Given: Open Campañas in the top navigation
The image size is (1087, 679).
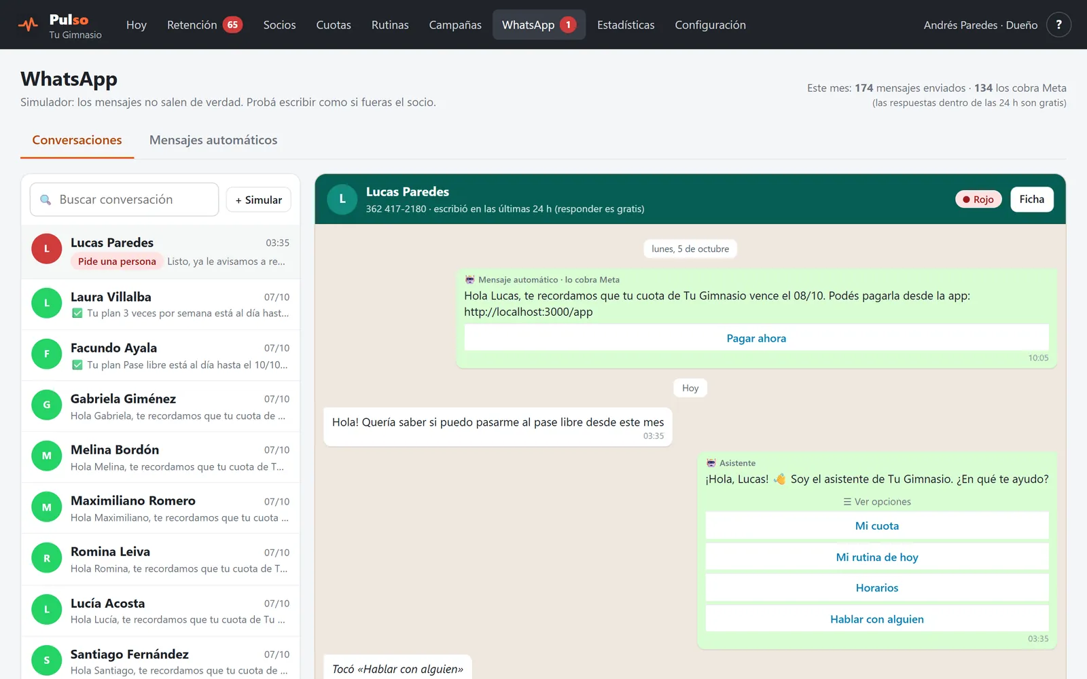Looking at the screenshot, I should pos(455,24).
